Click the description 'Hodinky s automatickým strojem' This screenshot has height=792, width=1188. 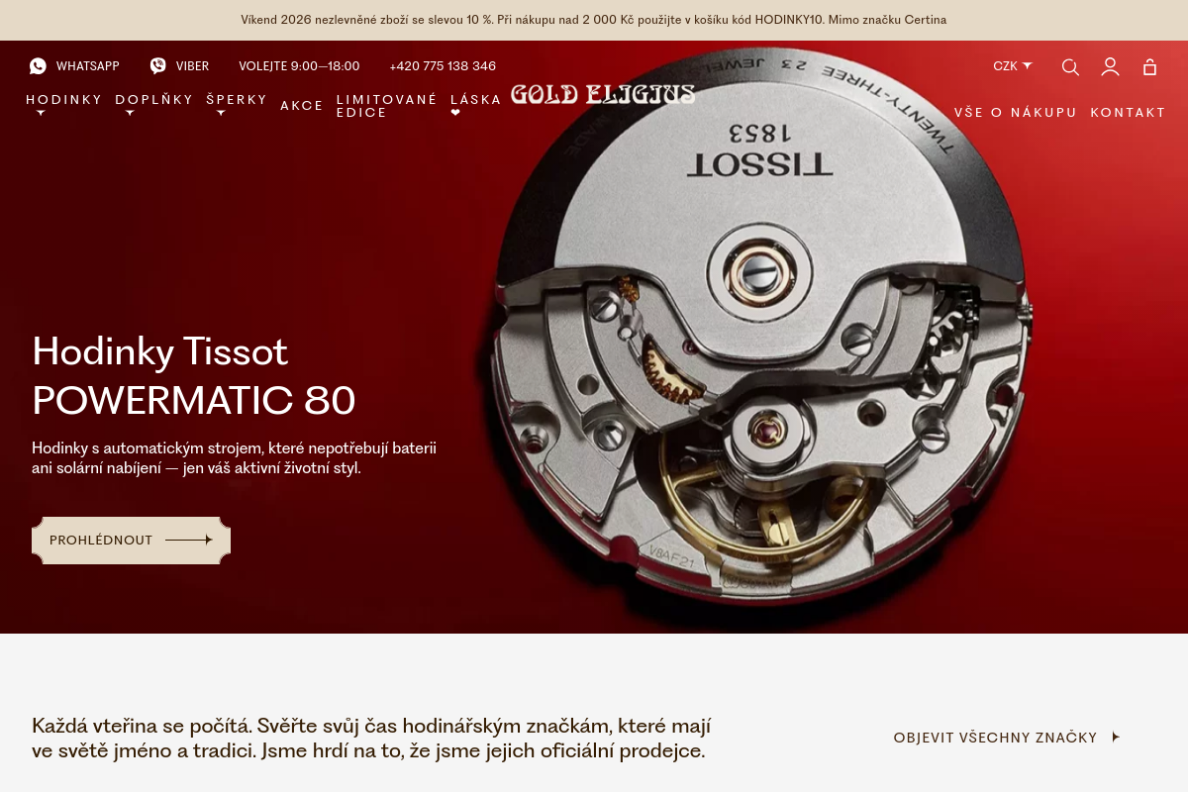pos(235,457)
